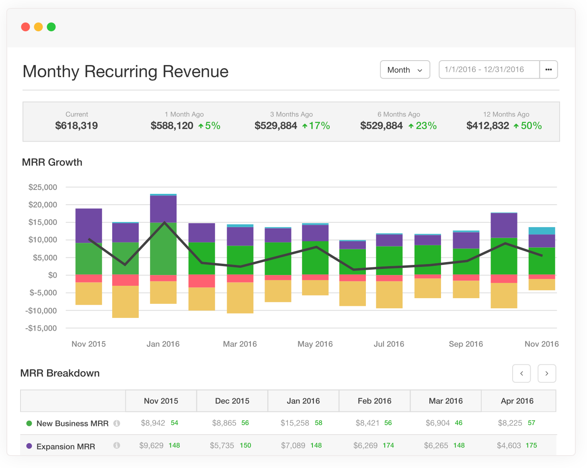Image resolution: width=587 pixels, height=468 pixels.
Task: Select the Expansion MRR row label
Action: coord(66,447)
